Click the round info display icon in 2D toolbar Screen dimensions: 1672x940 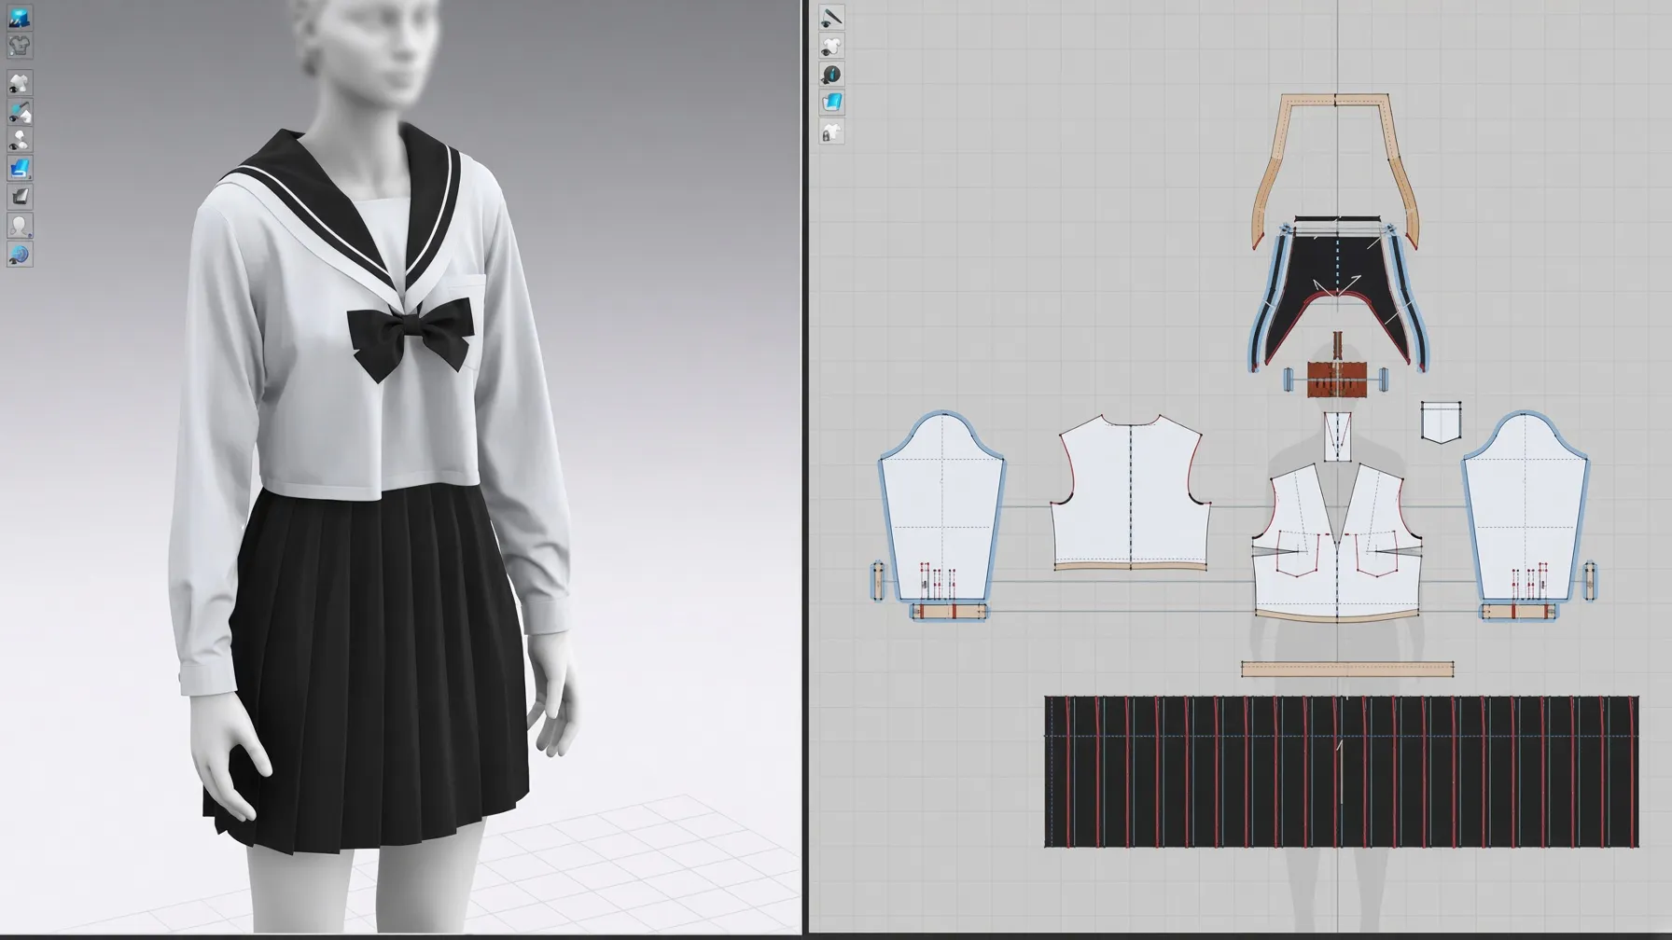tap(831, 74)
